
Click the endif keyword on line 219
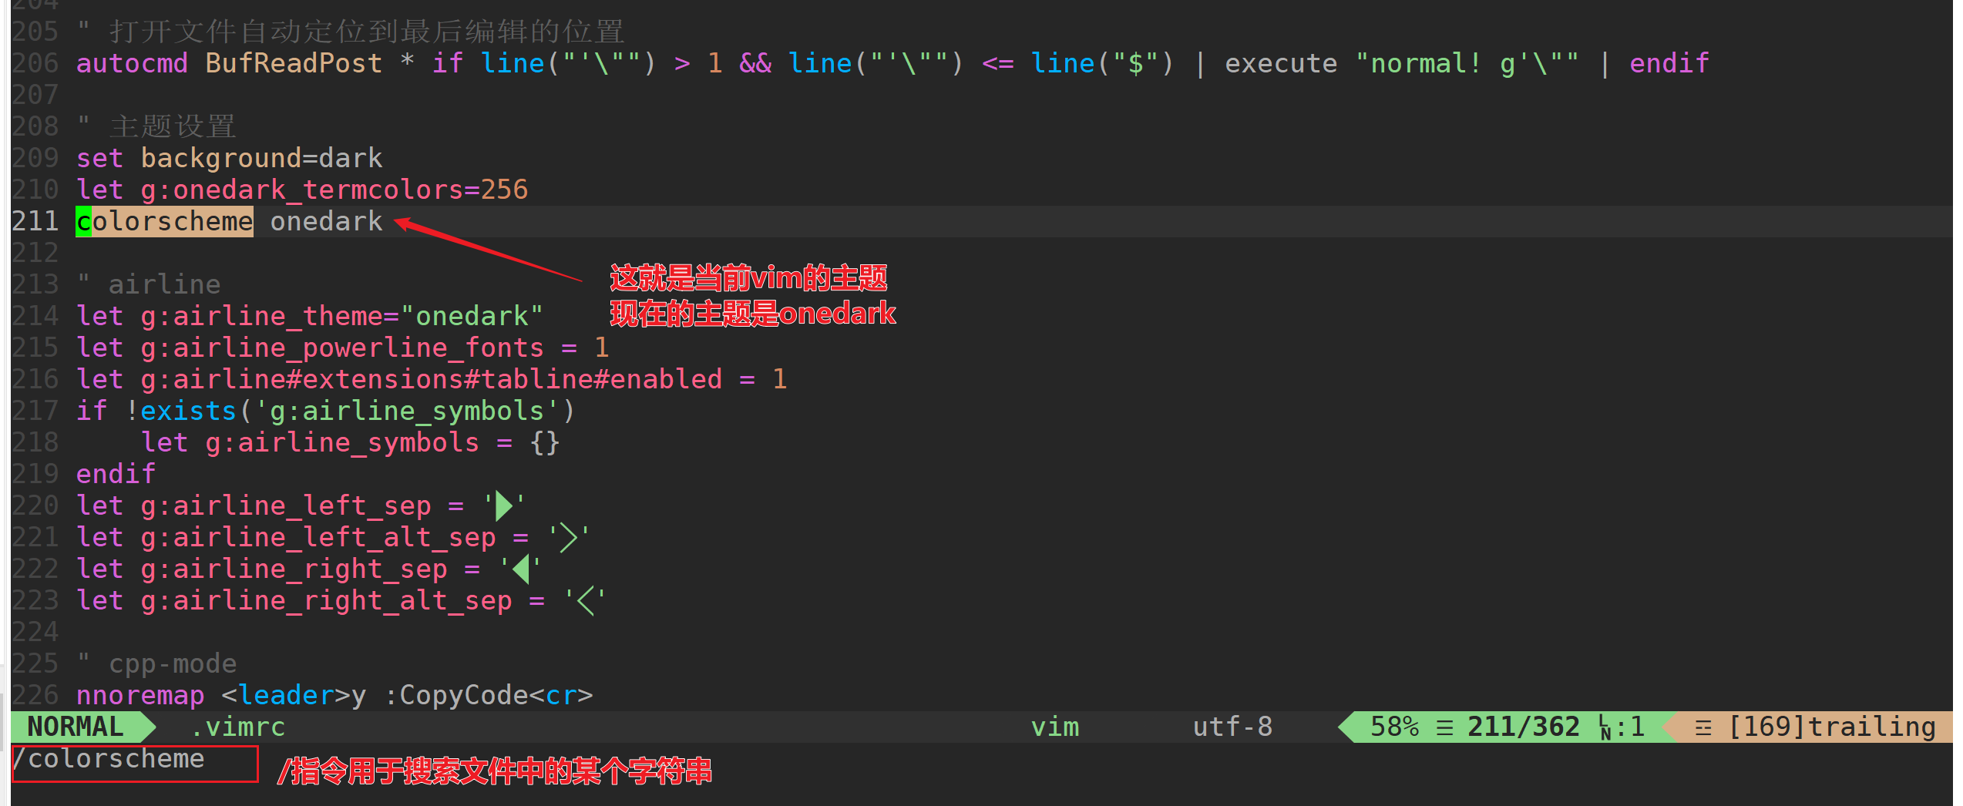click(116, 474)
